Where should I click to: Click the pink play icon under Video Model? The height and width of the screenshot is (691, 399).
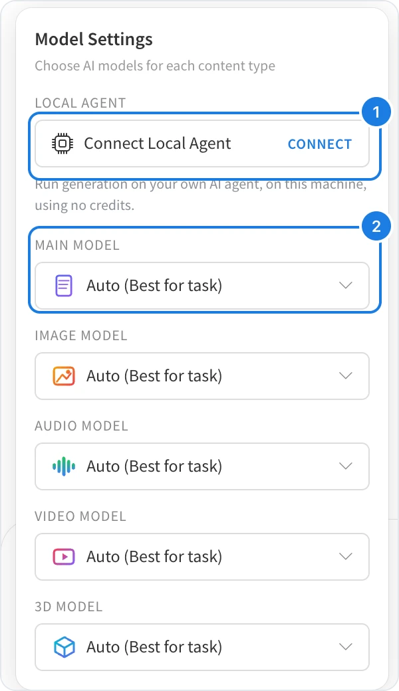pyautogui.click(x=64, y=557)
